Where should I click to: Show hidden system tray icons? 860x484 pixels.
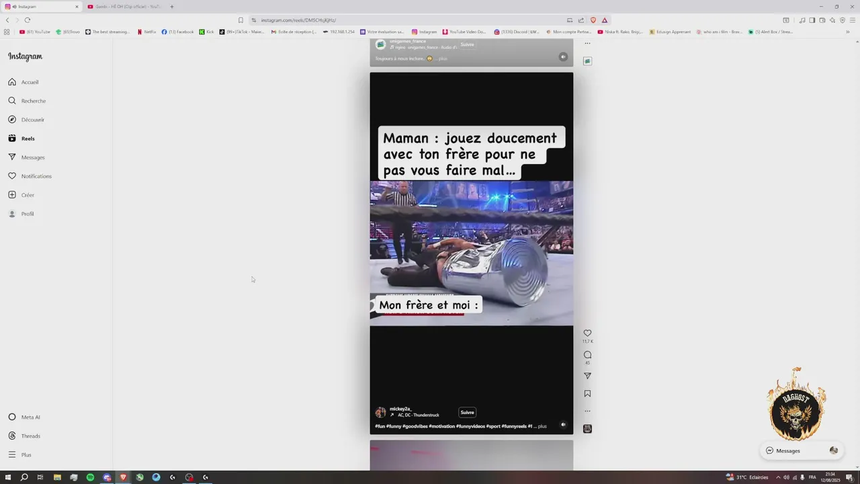777,477
